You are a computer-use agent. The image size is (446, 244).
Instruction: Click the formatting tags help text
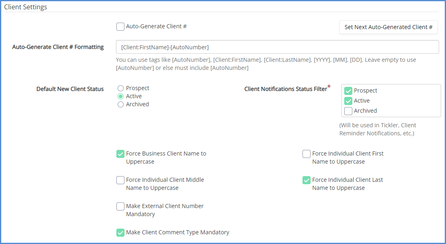coord(266,64)
